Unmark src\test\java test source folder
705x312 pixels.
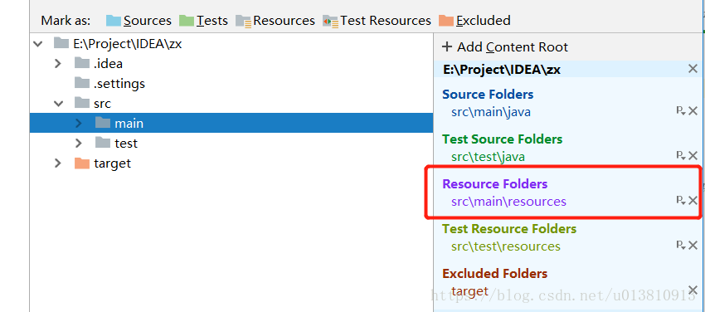pyautogui.click(x=693, y=155)
